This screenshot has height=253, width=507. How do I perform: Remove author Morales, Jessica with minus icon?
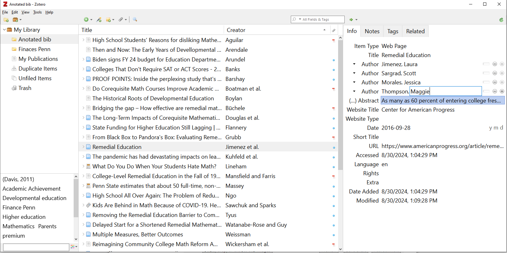pos(495,82)
